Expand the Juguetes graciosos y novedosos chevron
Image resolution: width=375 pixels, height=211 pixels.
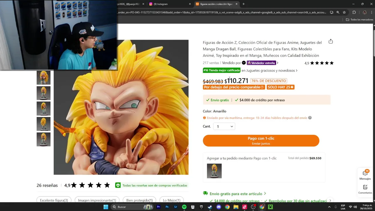pos(296,71)
